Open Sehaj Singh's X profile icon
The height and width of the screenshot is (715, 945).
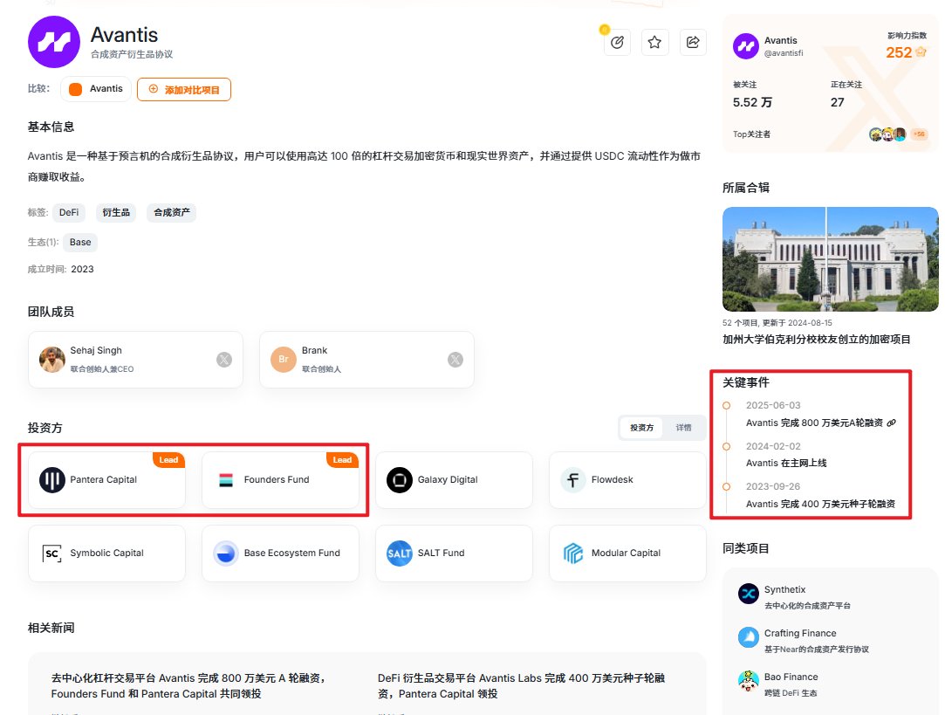pyautogui.click(x=224, y=360)
